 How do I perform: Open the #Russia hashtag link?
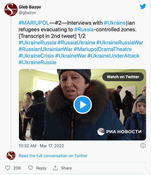pos(84,29)
